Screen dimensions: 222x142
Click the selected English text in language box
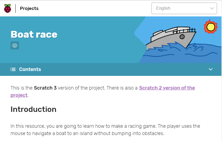click(163, 8)
